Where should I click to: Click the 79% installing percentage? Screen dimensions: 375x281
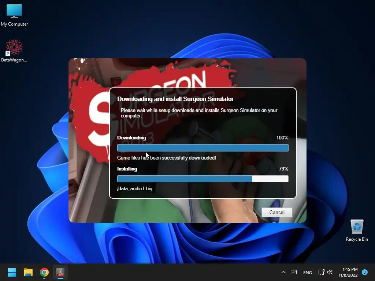click(283, 169)
